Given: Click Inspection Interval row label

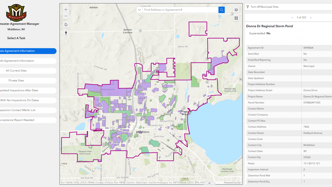Looking at the screenshot, I should pyautogui.click(x=258, y=169).
